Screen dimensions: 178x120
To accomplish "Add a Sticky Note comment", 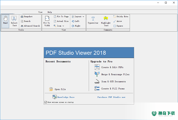I will coord(121,17).
